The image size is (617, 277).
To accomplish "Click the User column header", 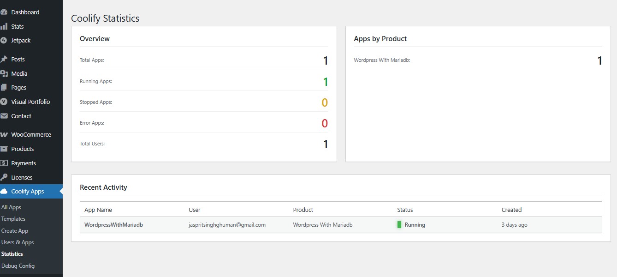I will pos(195,210).
